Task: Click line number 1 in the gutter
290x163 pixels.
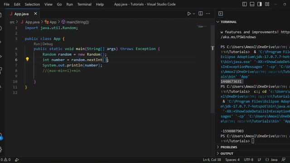Action: pyautogui.click(x=16, y=28)
